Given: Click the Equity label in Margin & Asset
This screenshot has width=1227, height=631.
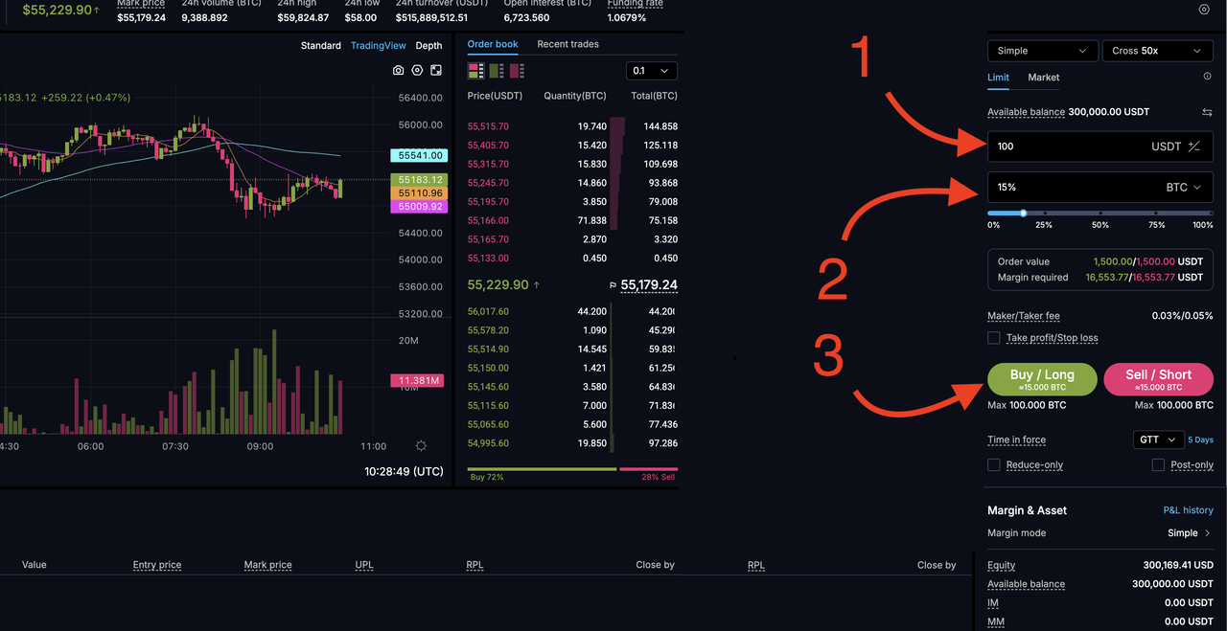Looking at the screenshot, I should (1001, 565).
